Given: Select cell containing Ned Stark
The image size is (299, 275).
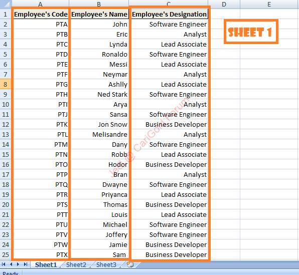Looking at the screenshot, I should click(x=99, y=95).
